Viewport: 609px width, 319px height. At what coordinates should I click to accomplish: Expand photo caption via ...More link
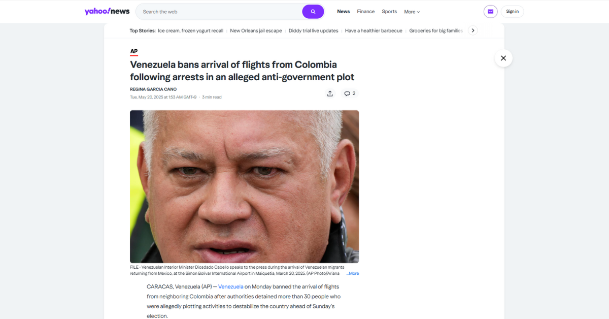[353, 273]
